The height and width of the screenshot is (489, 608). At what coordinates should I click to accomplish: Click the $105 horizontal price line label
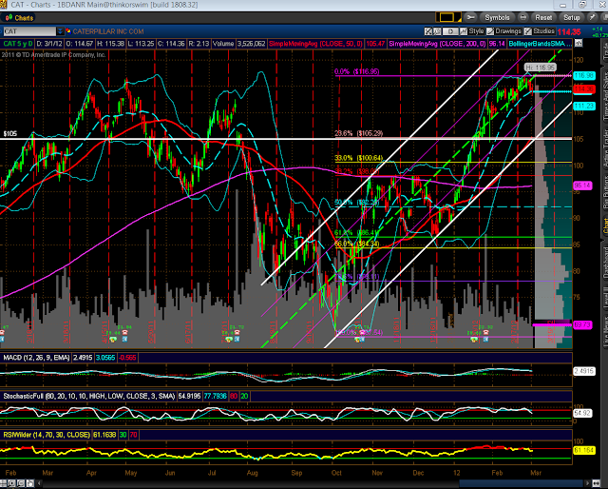coord(10,134)
